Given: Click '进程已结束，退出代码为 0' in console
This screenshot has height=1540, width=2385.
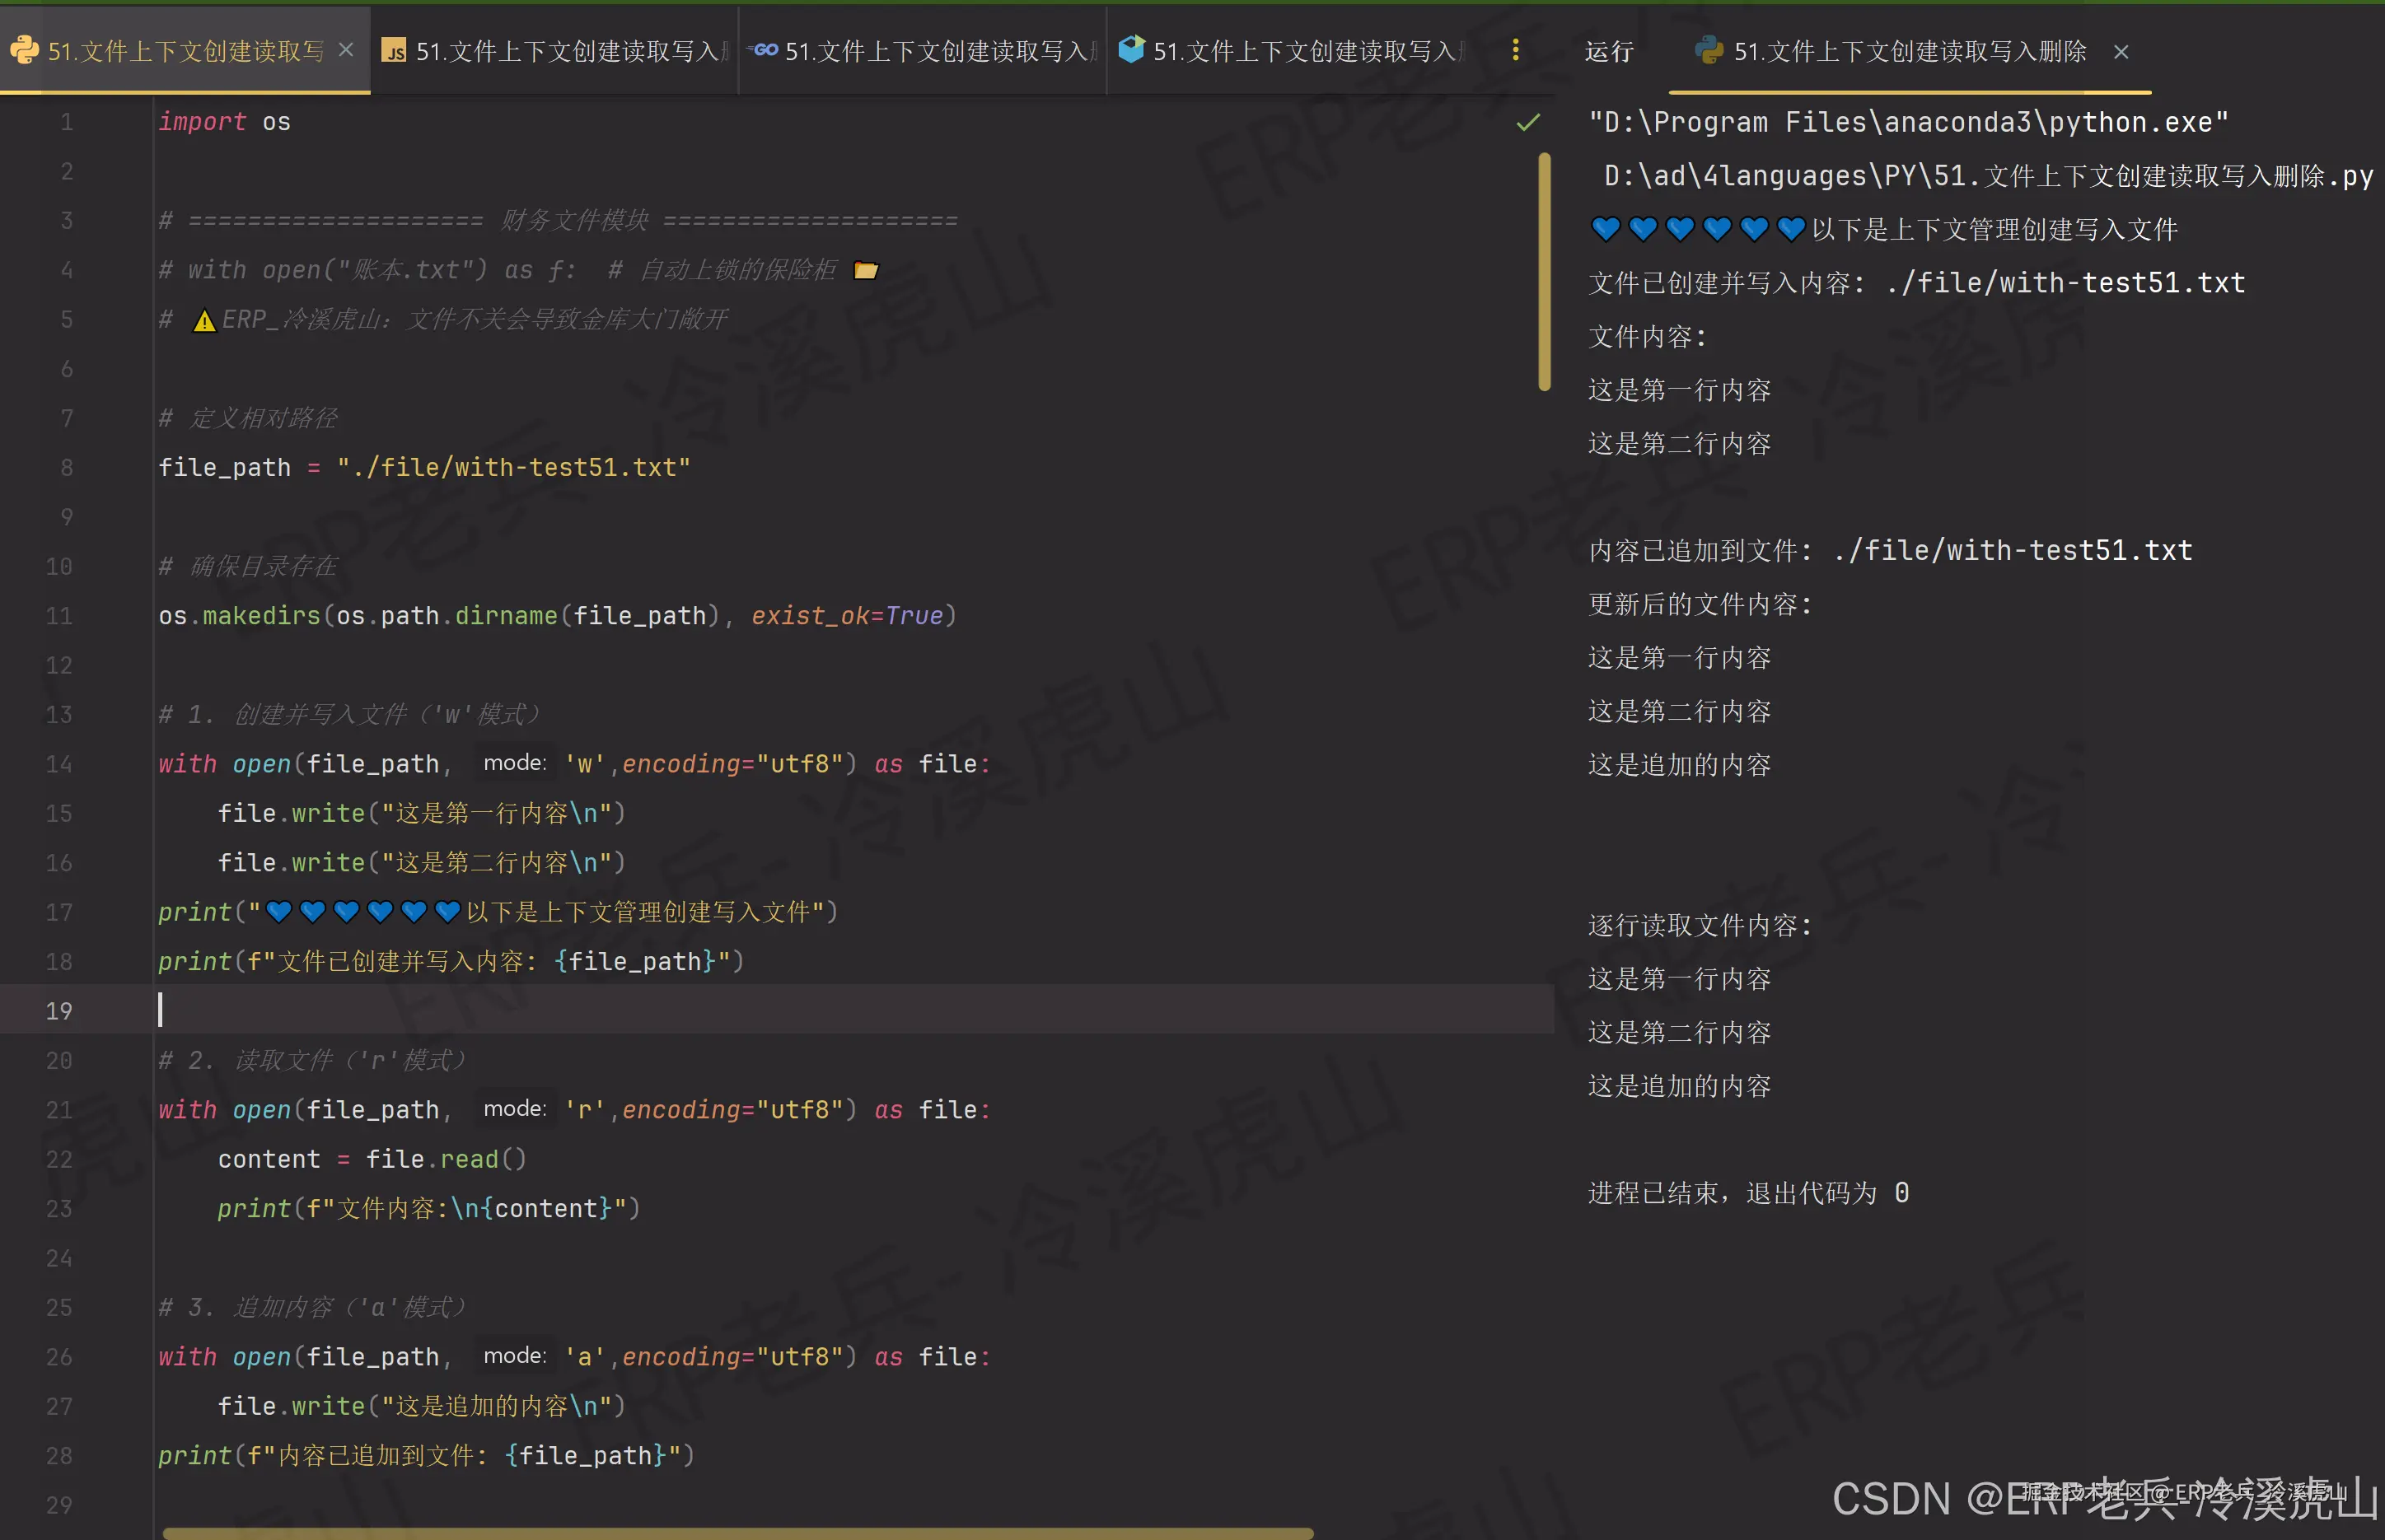Looking at the screenshot, I should 1747,1193.
